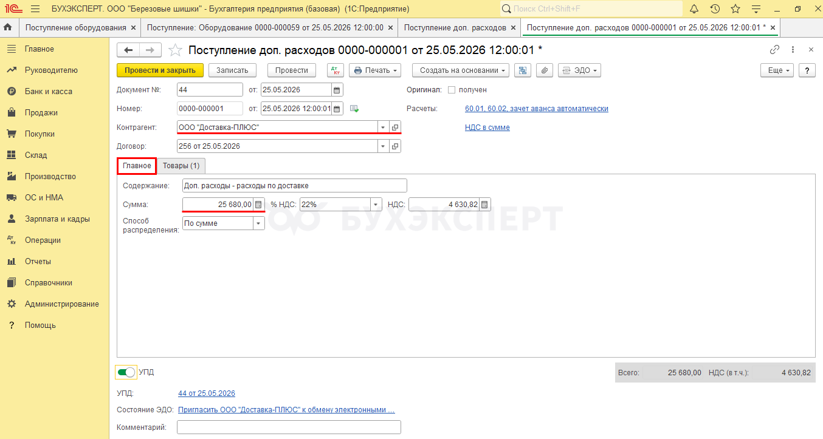Click the Содержание text field
The image size is (823, 439).
295,186
